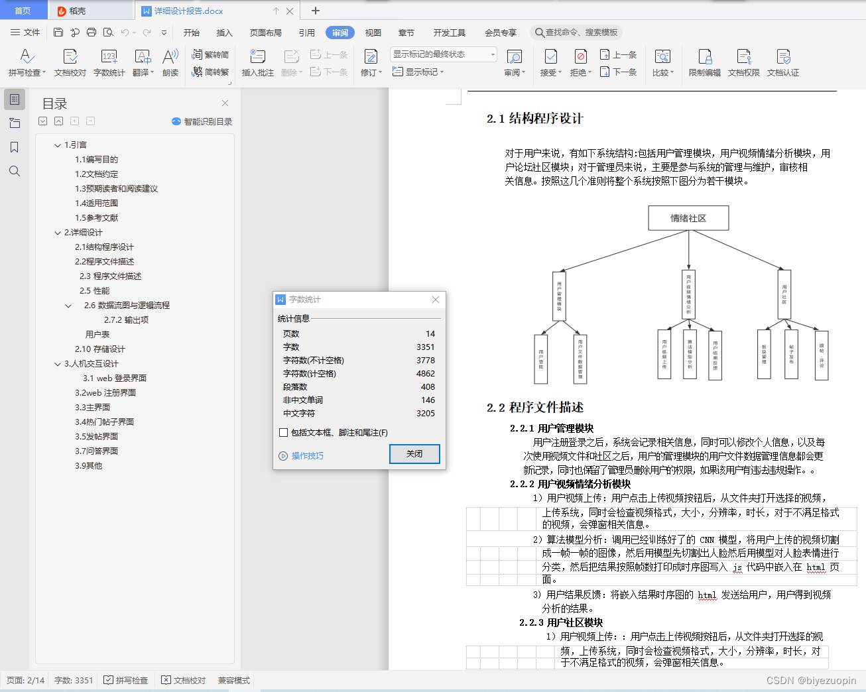The width and height of the screenshot is (866, 692).
Task: Click 文档校对 in the status bar
Action: (184, 680)
